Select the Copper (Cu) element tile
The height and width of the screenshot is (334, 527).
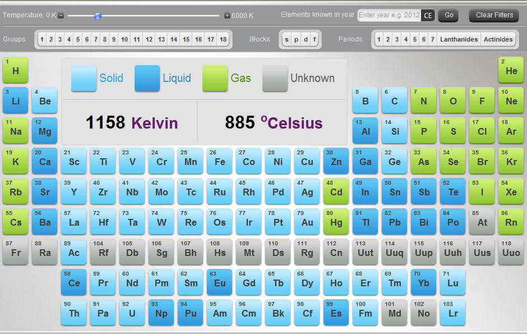point(307,161)
